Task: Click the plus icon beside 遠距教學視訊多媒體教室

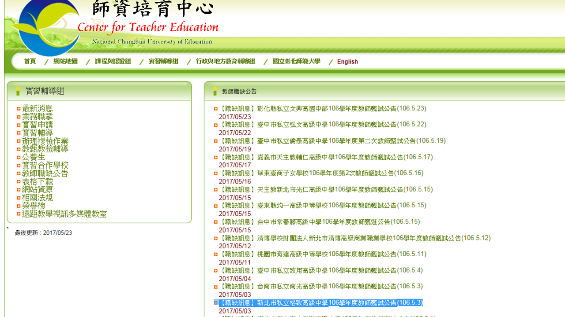Action: coord(19,214)
